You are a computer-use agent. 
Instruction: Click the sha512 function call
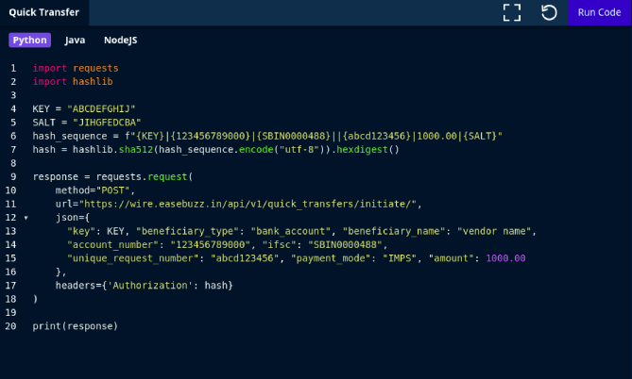point(135,150)
